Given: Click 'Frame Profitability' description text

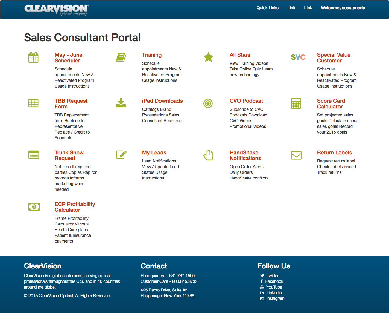Looking at the screenshot, I should pos(72,218).
